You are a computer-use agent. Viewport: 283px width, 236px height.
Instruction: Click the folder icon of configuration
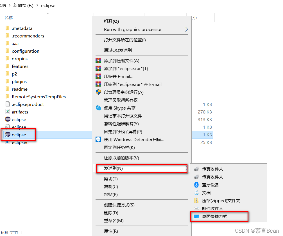[x=8, y=51]
